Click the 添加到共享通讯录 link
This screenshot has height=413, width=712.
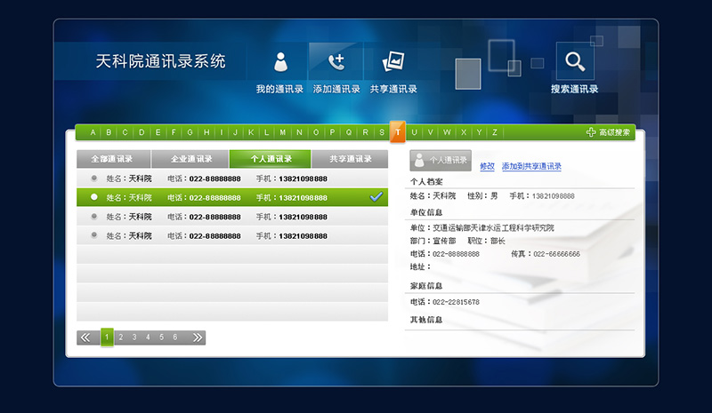click(x=531, y=166)
